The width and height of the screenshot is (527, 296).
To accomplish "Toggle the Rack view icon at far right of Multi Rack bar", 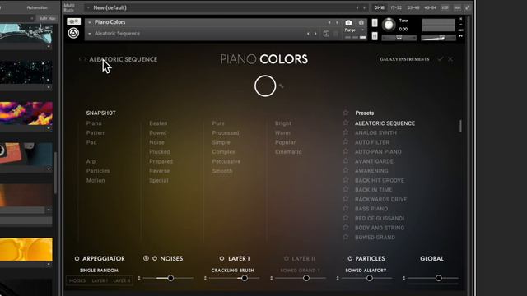I will pos(468,7).
